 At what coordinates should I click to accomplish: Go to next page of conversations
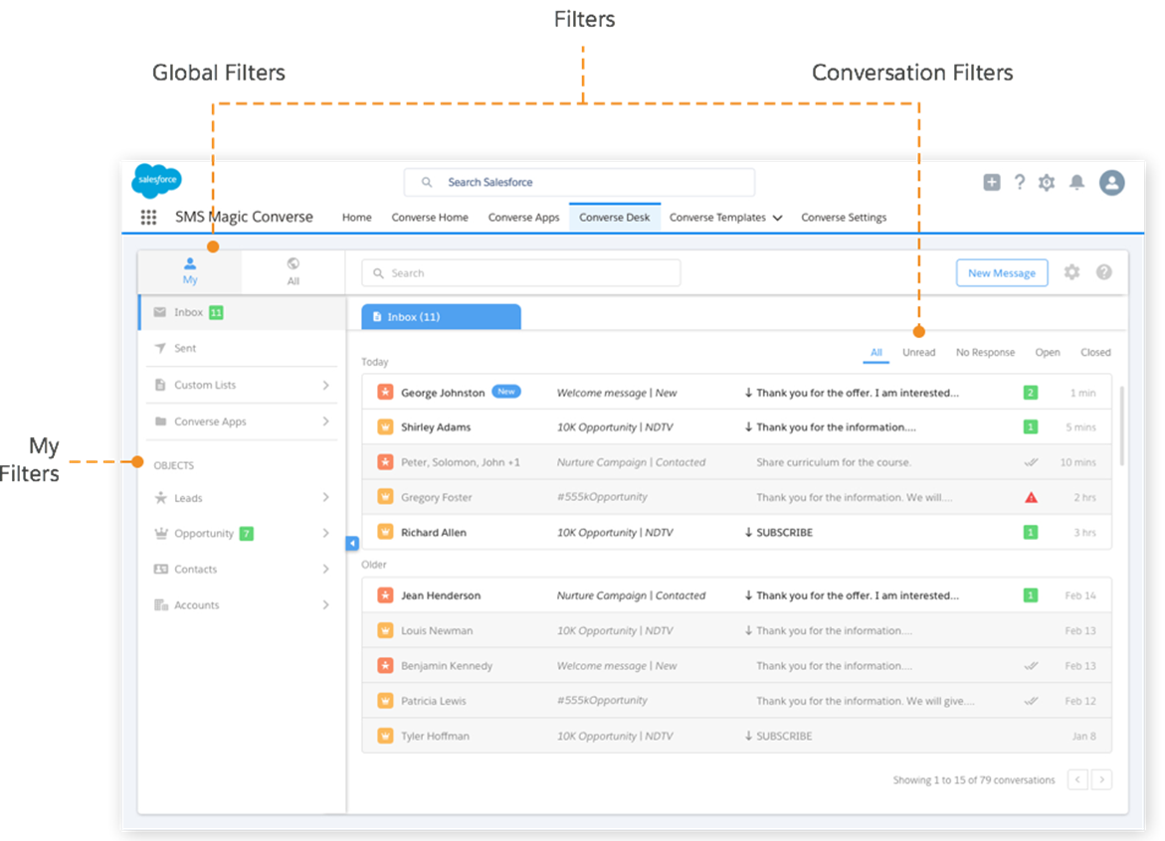[1102, 779]
